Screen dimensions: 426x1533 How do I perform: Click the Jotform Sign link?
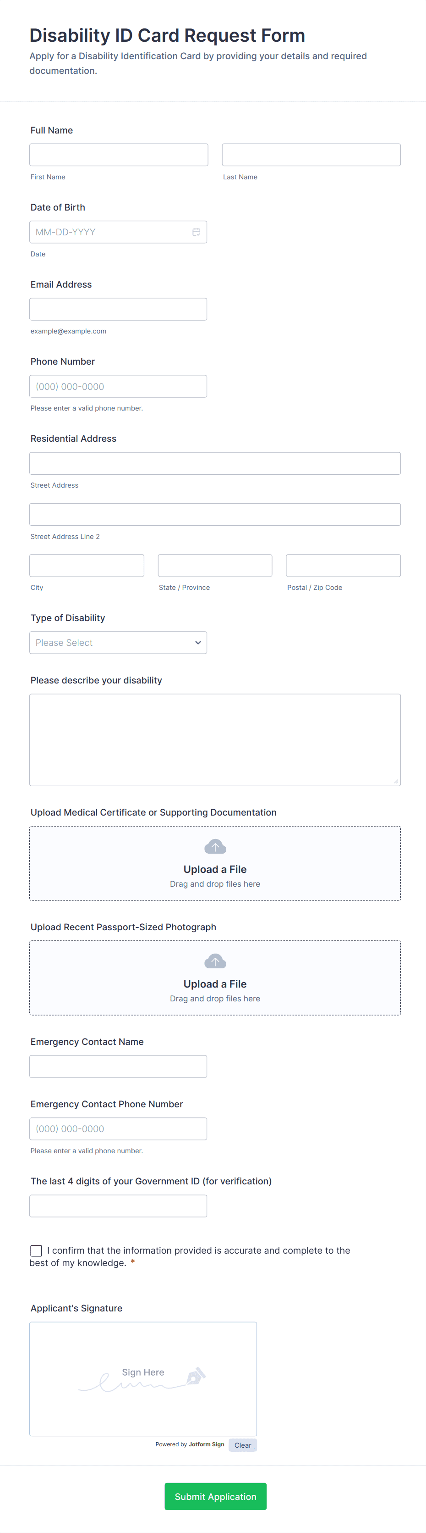pyautogui.click(x=206, y=1444)
